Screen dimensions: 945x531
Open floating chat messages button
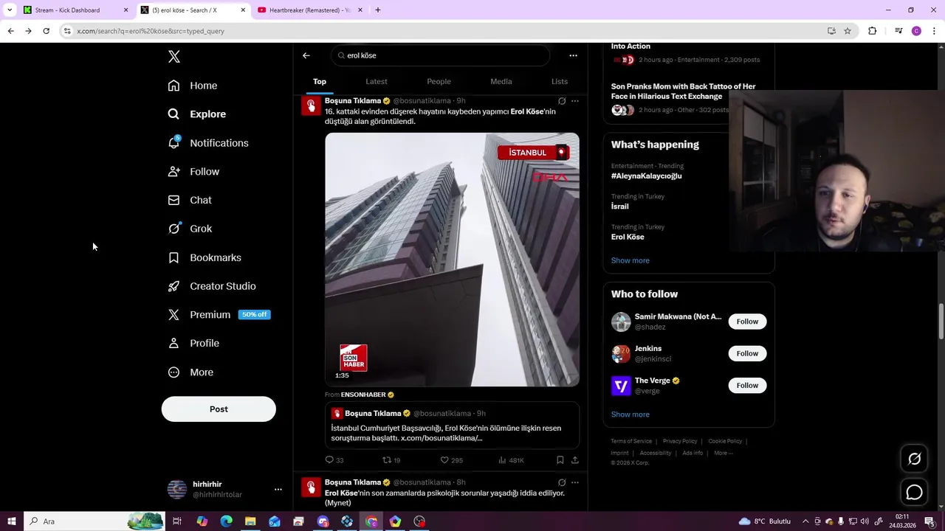click(914, 492)
